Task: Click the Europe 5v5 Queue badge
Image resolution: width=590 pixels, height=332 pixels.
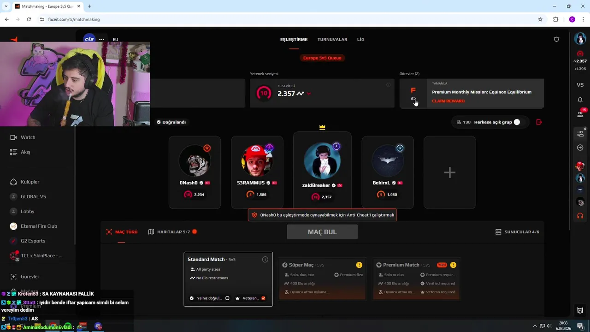Action: point(322,58)
